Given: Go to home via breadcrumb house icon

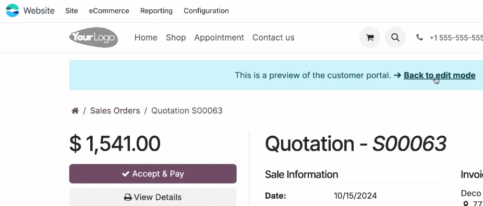Looking at the screenshot, I should [75, 110].
